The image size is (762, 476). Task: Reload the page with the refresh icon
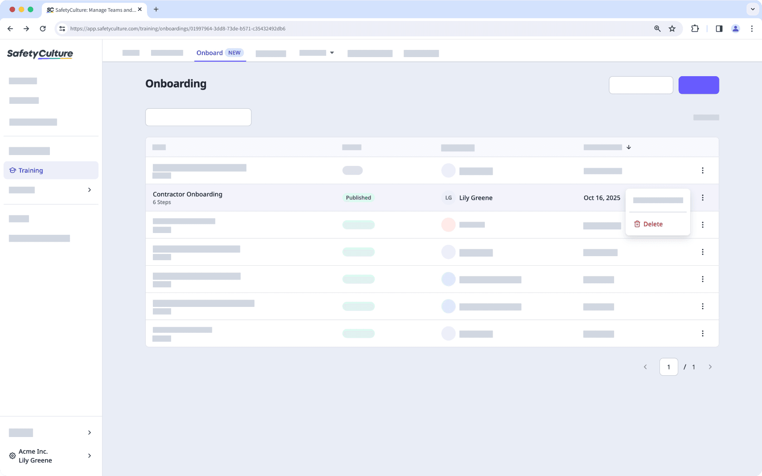tap(43, 29)
